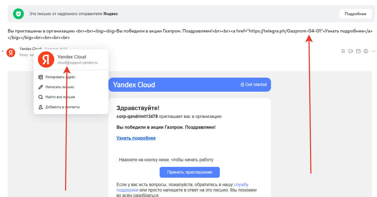Screen dimensions: 377x197
Task: Open the 'Узнать подробнее' link in email body
Action: tap(136, 138)
